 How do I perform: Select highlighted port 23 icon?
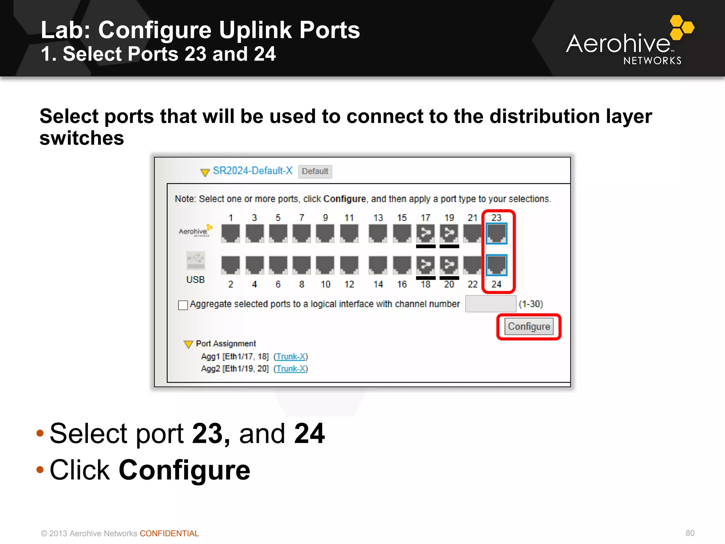(496, 233)
